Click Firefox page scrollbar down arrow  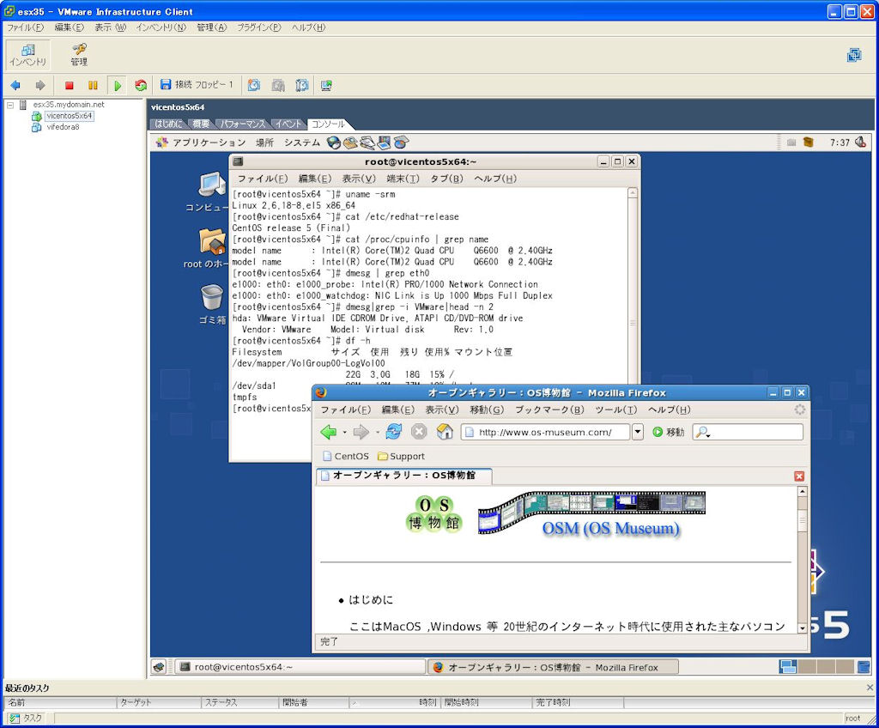click(803, 628)
